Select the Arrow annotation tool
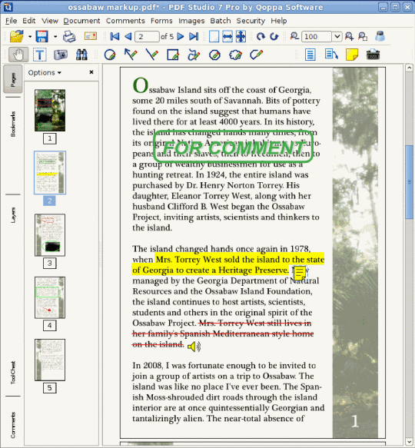 point(131,55)
